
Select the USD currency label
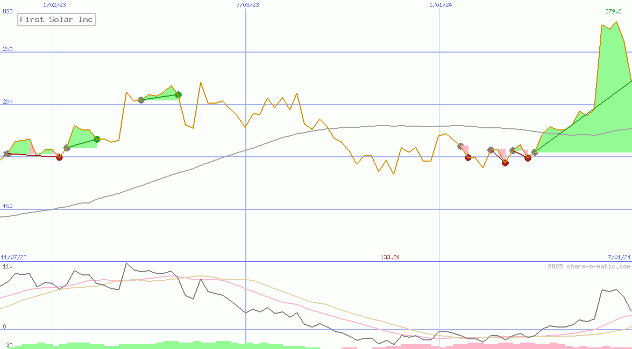[8, 11]
